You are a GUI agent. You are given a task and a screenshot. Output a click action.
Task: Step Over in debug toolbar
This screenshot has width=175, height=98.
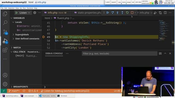[x=112, y=13]
